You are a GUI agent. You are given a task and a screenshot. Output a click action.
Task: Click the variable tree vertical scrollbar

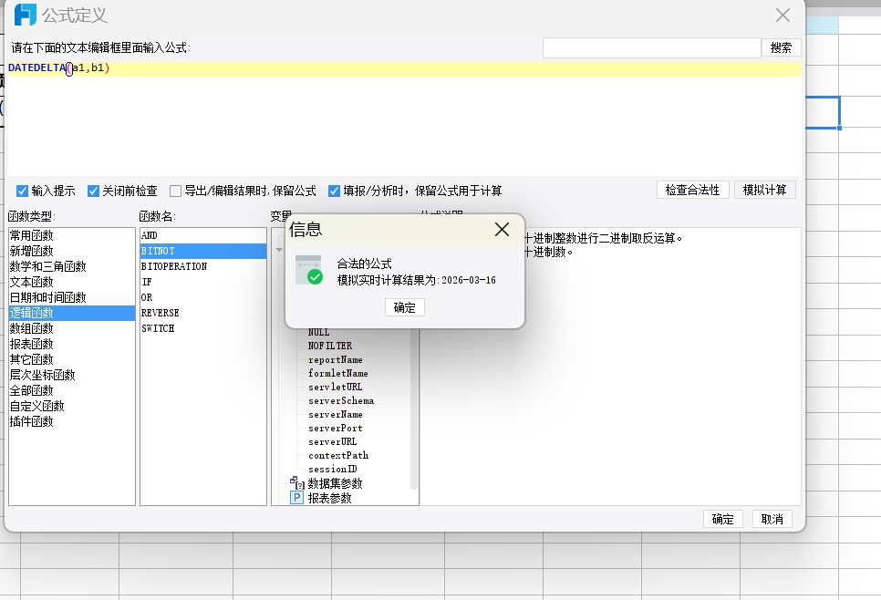[414, 408]
